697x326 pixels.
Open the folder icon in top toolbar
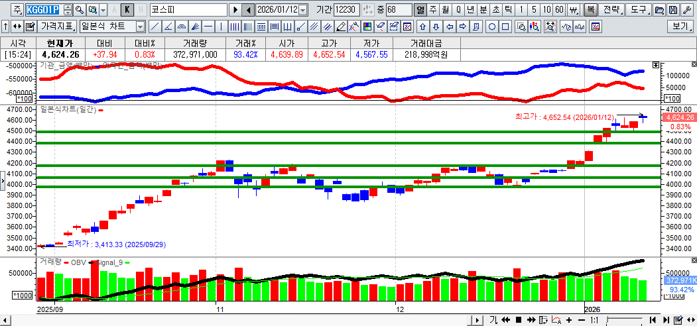(659, 10)
